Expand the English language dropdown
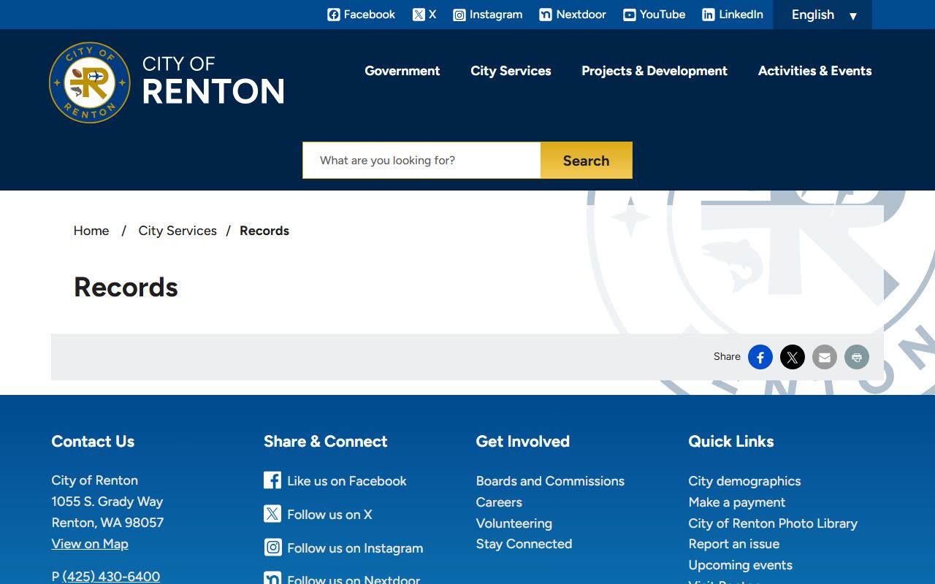Image resolution: width=935 pixels, height=584 pixels. coord(823,15)
